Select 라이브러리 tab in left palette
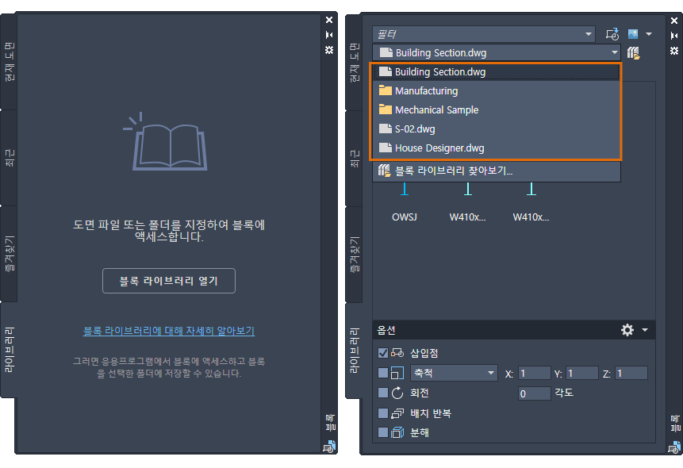Image resolution: width=683 pixels, height=468 pixels. 10,351
